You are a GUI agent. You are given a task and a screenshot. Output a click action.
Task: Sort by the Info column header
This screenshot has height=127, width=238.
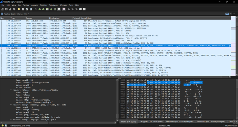point(159,18)
